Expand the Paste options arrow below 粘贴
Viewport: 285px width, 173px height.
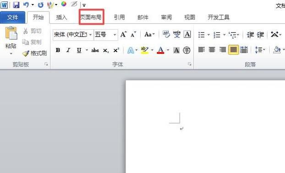point(11,53)
